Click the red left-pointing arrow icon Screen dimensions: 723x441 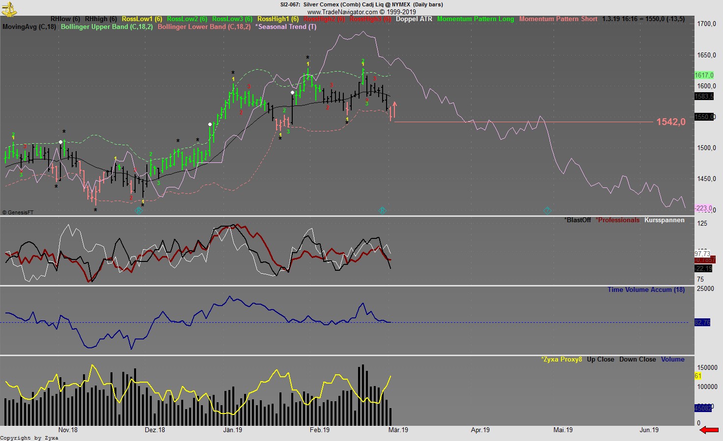tap(709, 430)
